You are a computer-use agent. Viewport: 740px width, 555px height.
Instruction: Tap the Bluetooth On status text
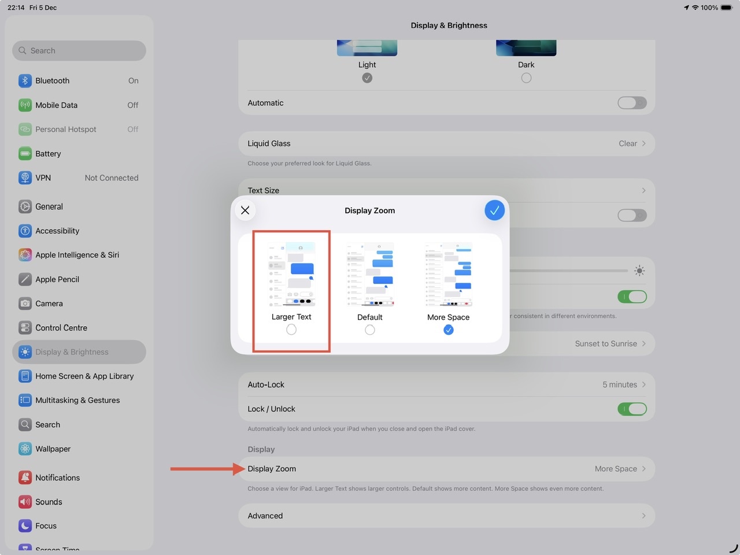pos(134,81)
